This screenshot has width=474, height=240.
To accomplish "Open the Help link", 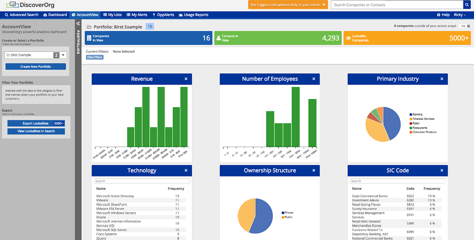I will point(443,15).
